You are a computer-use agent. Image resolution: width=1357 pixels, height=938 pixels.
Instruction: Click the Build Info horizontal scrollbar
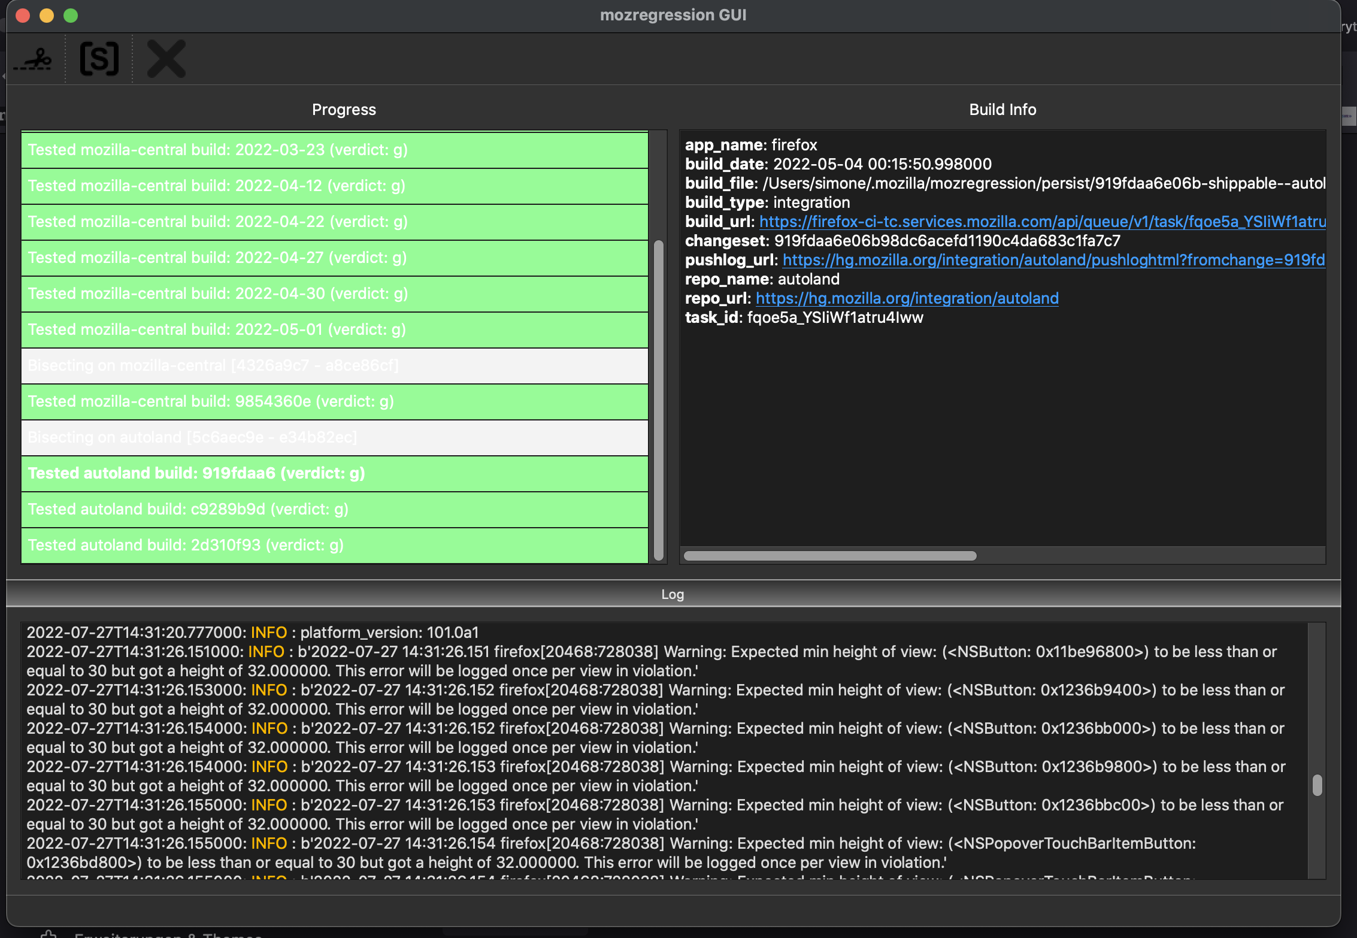pos(830,556)
